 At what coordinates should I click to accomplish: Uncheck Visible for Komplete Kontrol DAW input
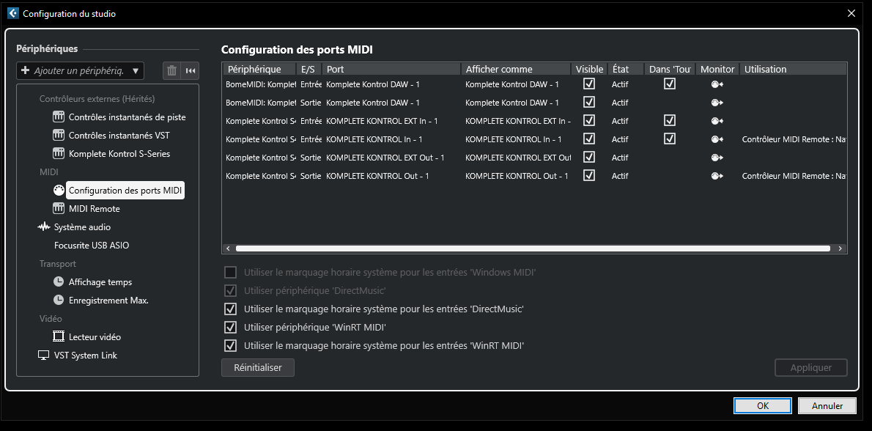coord(589,84)
